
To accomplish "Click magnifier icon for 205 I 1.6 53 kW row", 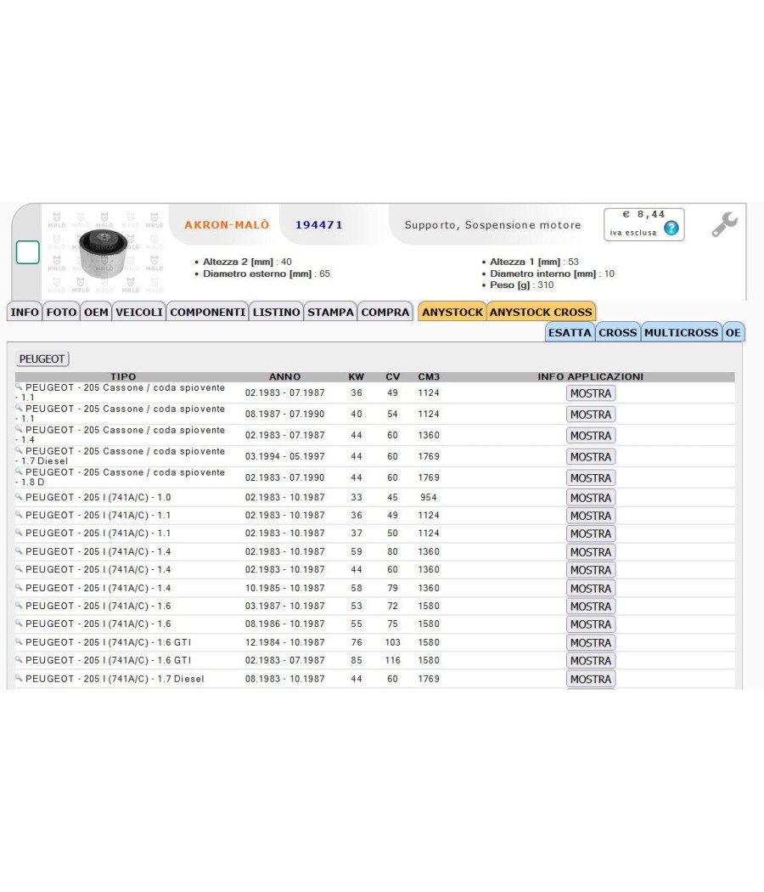I will (19, 605).
